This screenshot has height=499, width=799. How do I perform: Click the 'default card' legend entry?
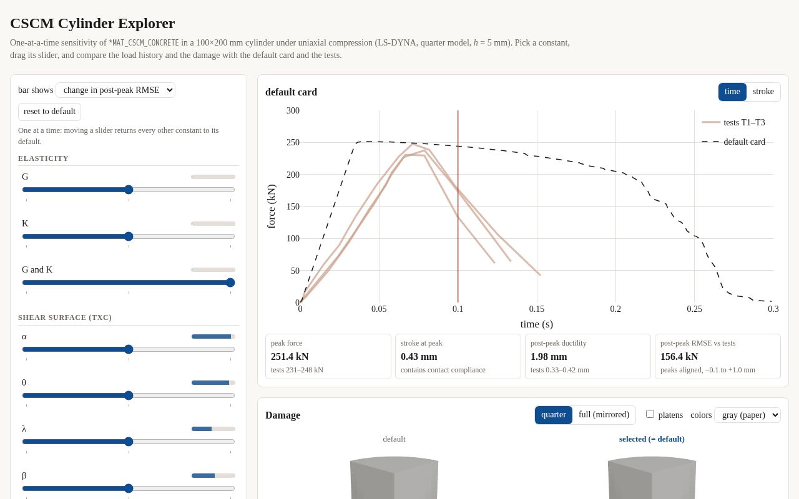pyautogui.click(x=733, y=142)
